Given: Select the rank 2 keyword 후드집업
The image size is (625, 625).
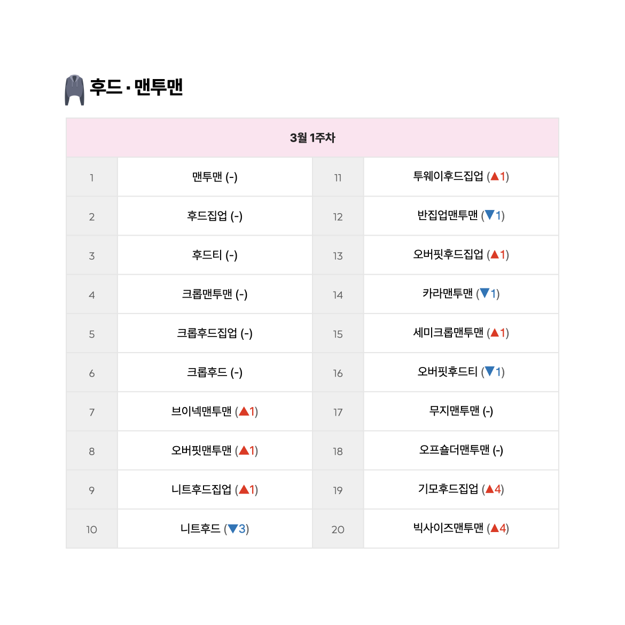Looking at the screenshot, I should (x=207, y=216).
